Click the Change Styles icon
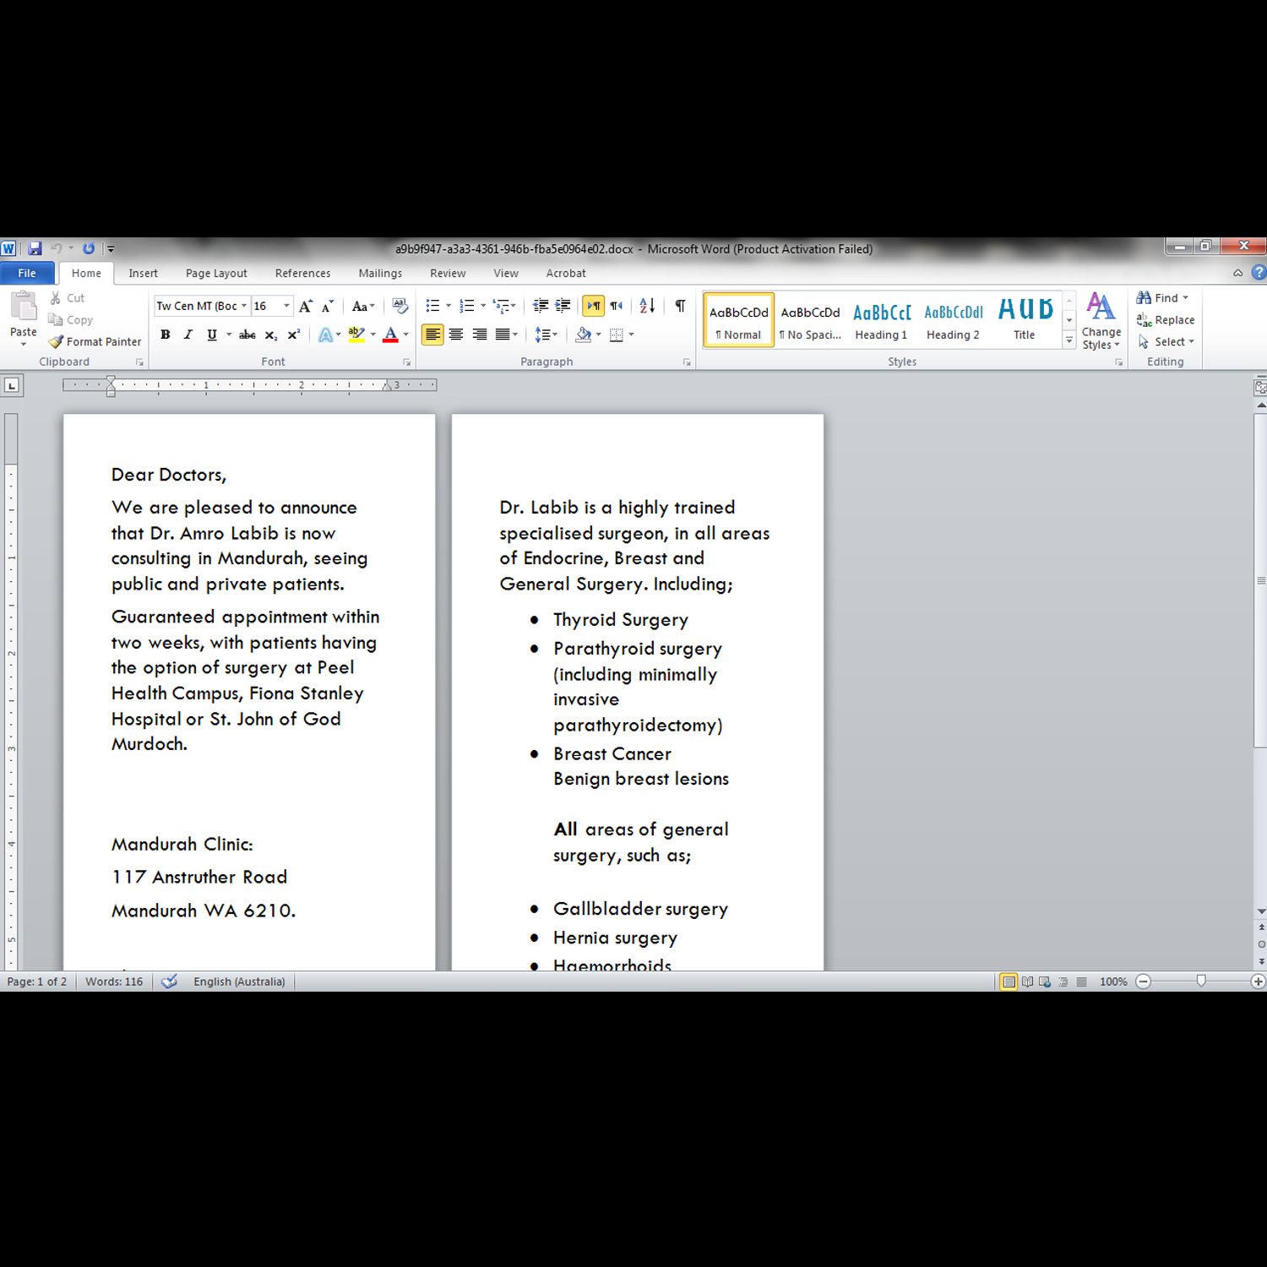The image size is (1267, 1267). coord(1101,306)
